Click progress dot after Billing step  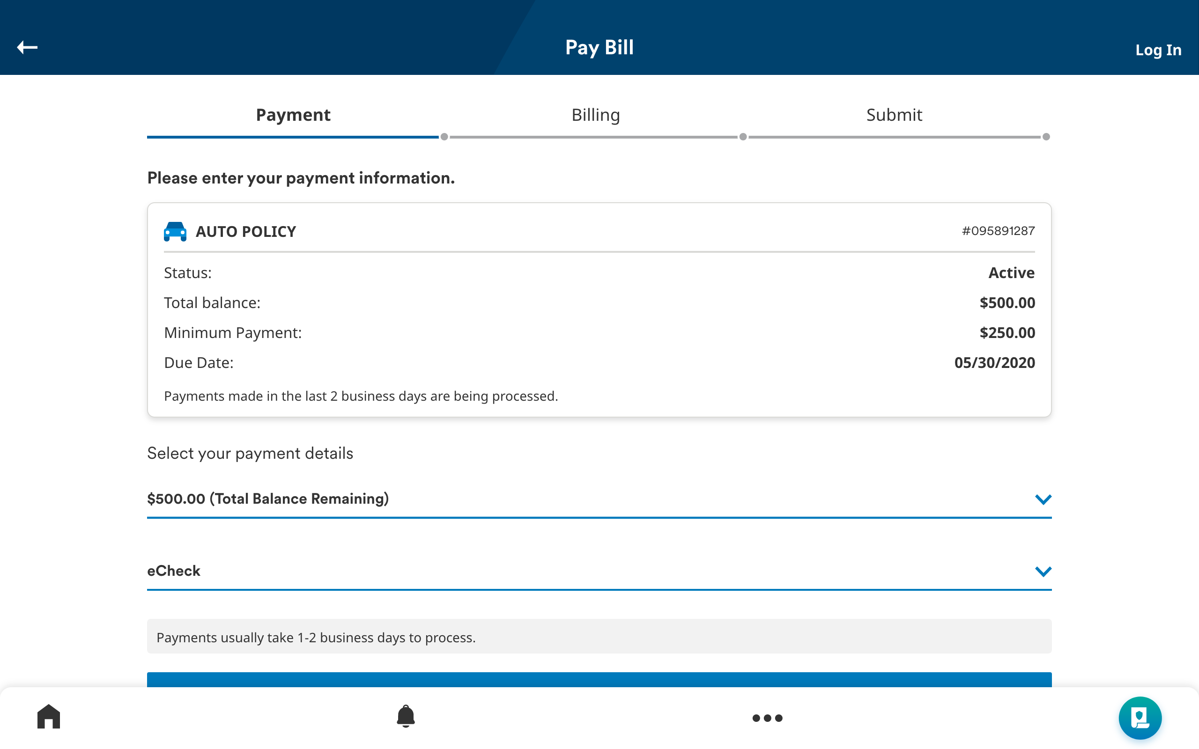pos(743,137)
